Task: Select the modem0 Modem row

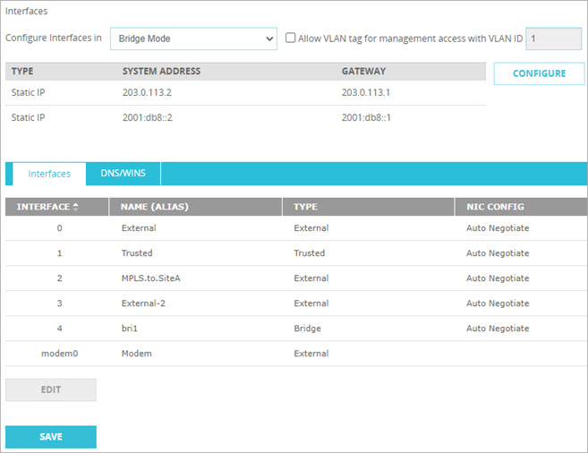Action: pos(136,354)
